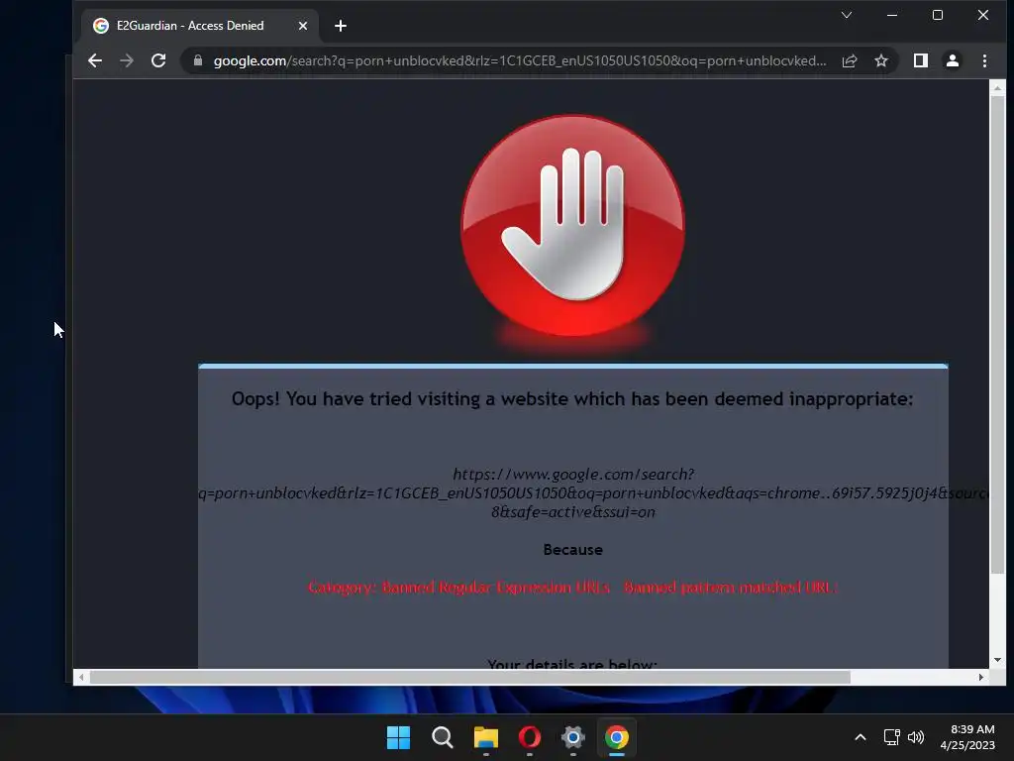Open File Explorer from taskbar

pos(485,737)
